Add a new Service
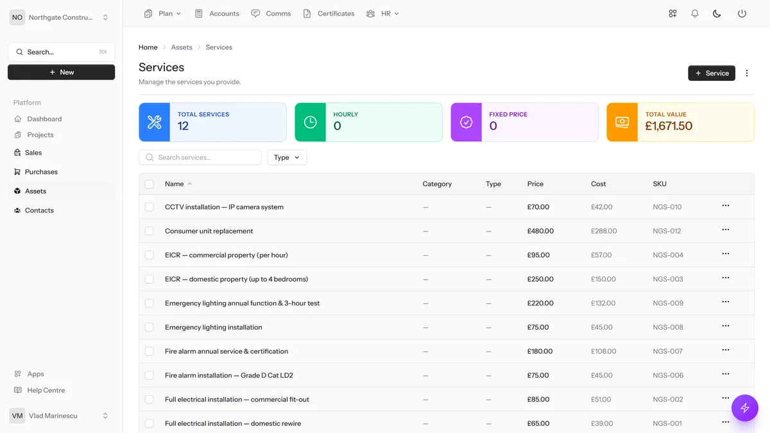Image resolution: width=770 pixels, height=433 pixels. click(712, 73)
